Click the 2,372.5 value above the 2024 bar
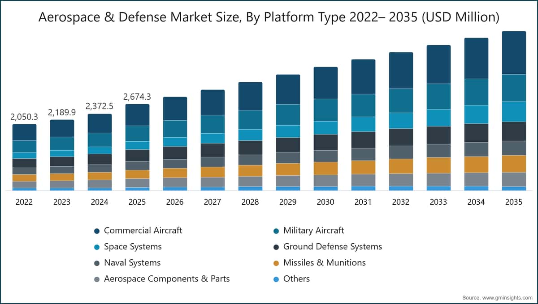The image size is (538, 304). tap(100, 106)
